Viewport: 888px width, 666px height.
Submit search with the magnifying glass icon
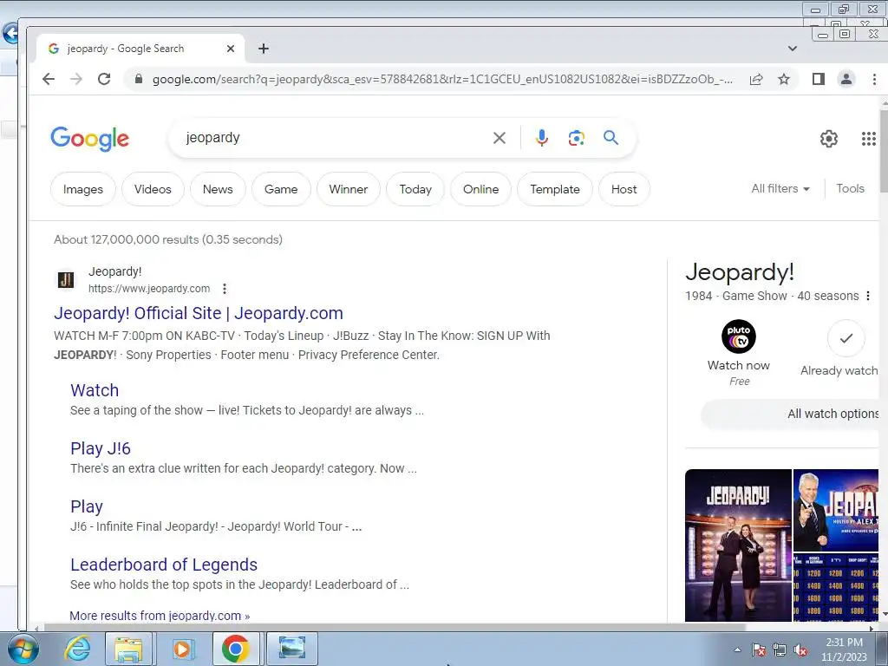(x=611, y=138)
